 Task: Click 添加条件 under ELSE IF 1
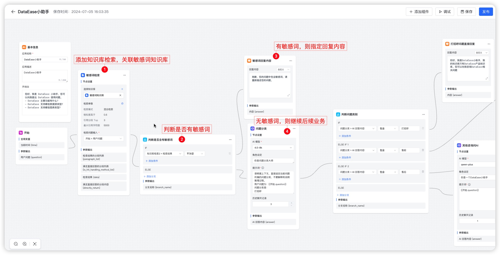[345, 158]
